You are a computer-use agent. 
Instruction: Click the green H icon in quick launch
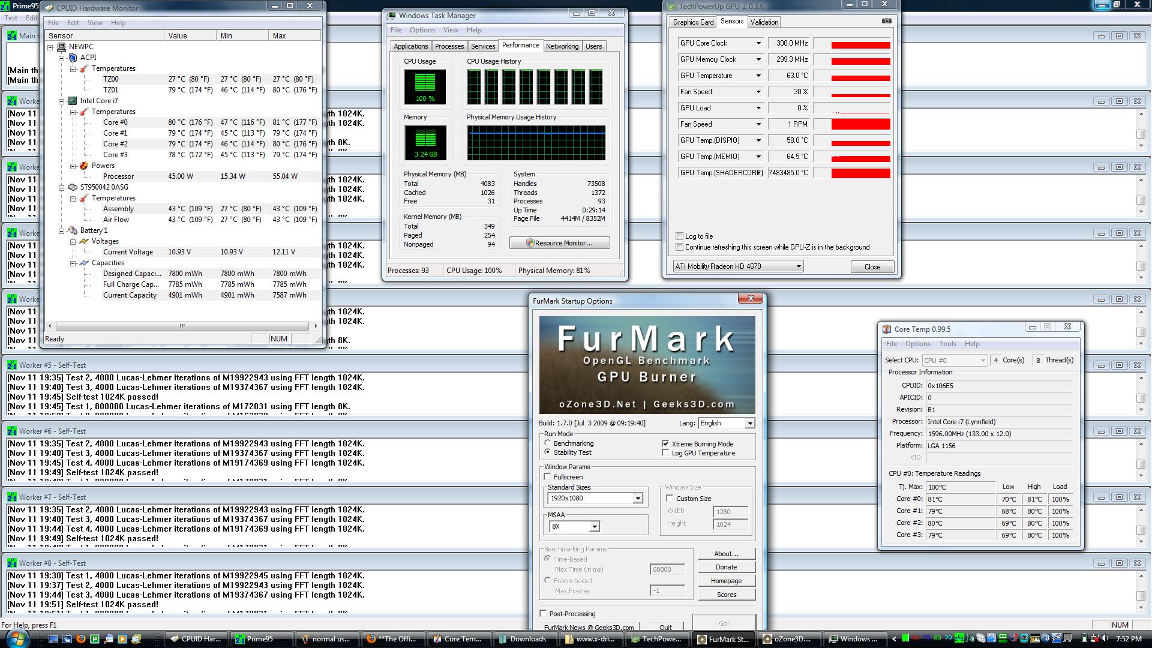pyautogui.click(x=95, y=639)
